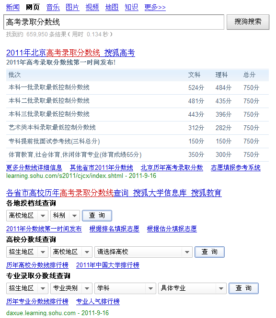Viewport: 276px width, 318px height.
Task: Select the row 体育教育,社会体育,休闲体育专业
Action: coord(138,154)
